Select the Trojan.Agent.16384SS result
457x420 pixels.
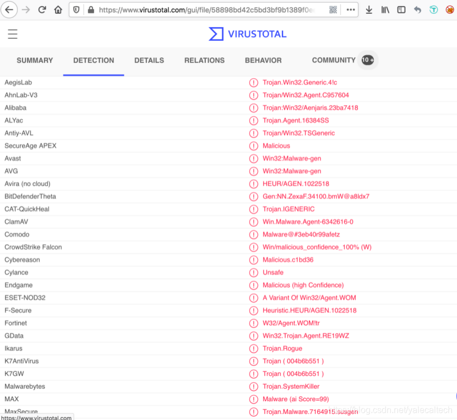click(x=296, y=121)
